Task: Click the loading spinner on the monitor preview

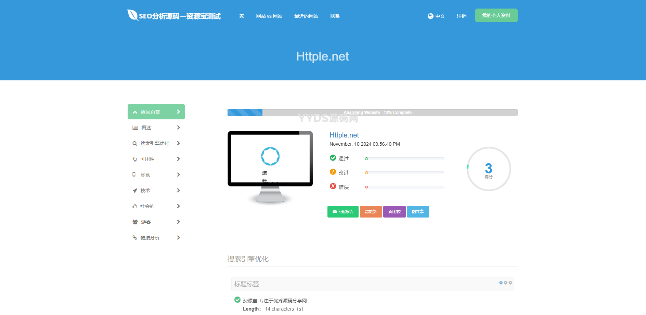Action: (x=270, y=156)
